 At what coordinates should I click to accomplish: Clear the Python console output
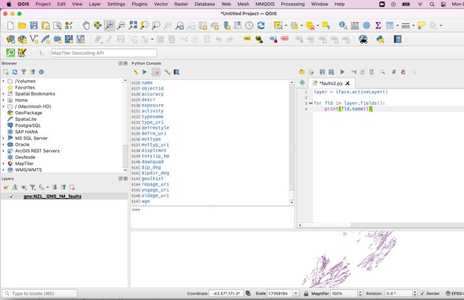pyautogui.click(x=136, y=72)
